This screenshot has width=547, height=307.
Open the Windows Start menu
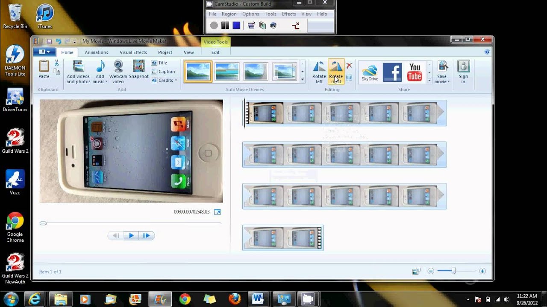(x=11, y=299)
